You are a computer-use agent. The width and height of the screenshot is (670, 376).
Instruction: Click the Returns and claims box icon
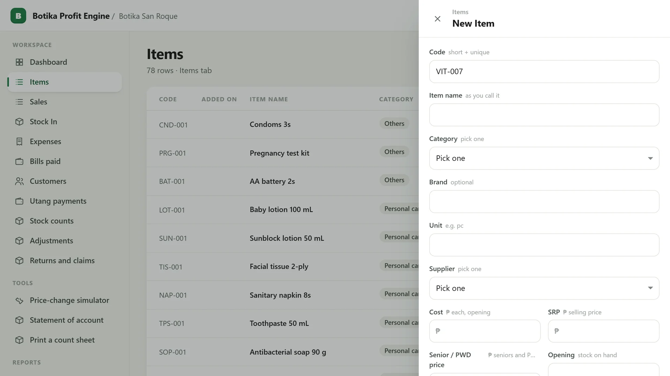pos(20,260)
